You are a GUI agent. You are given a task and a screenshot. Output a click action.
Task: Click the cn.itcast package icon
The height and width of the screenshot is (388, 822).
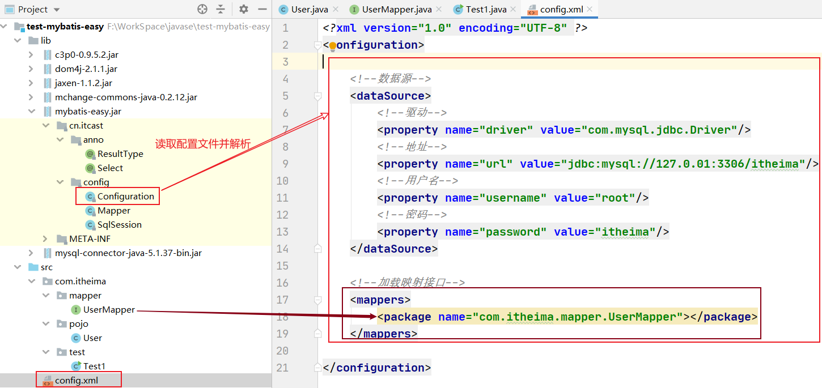tap(61, 125)
